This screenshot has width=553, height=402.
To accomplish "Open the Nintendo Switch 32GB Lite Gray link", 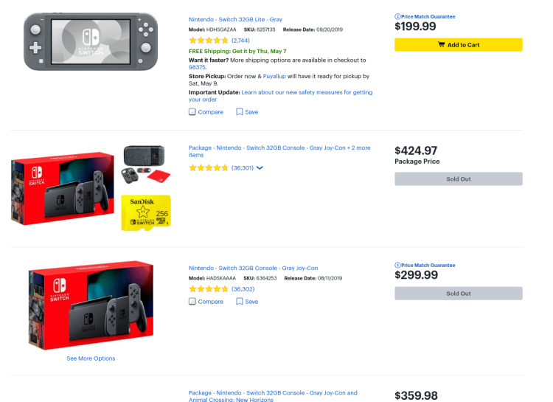I will pyautogui.click(x=235, y=19).
